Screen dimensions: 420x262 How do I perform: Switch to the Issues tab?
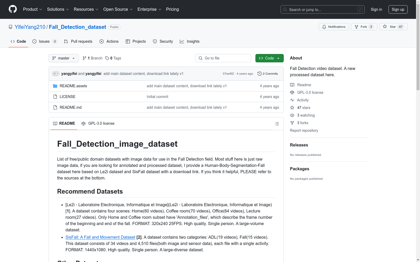click(x=44, y=41)
